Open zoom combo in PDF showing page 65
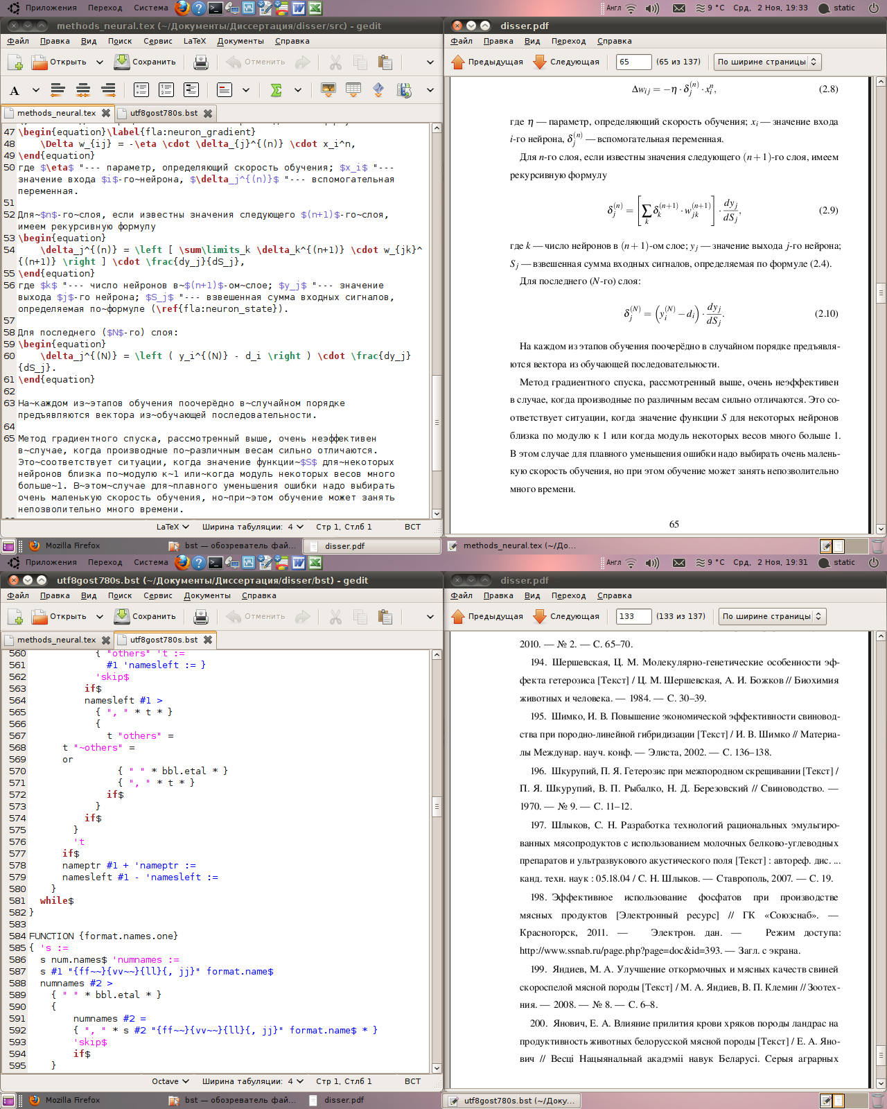887x1109 pixels. click(x=767, y=62)
